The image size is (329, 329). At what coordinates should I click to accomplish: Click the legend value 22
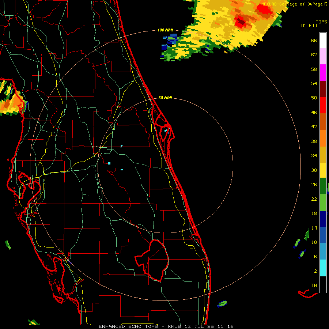pos(314,199)
